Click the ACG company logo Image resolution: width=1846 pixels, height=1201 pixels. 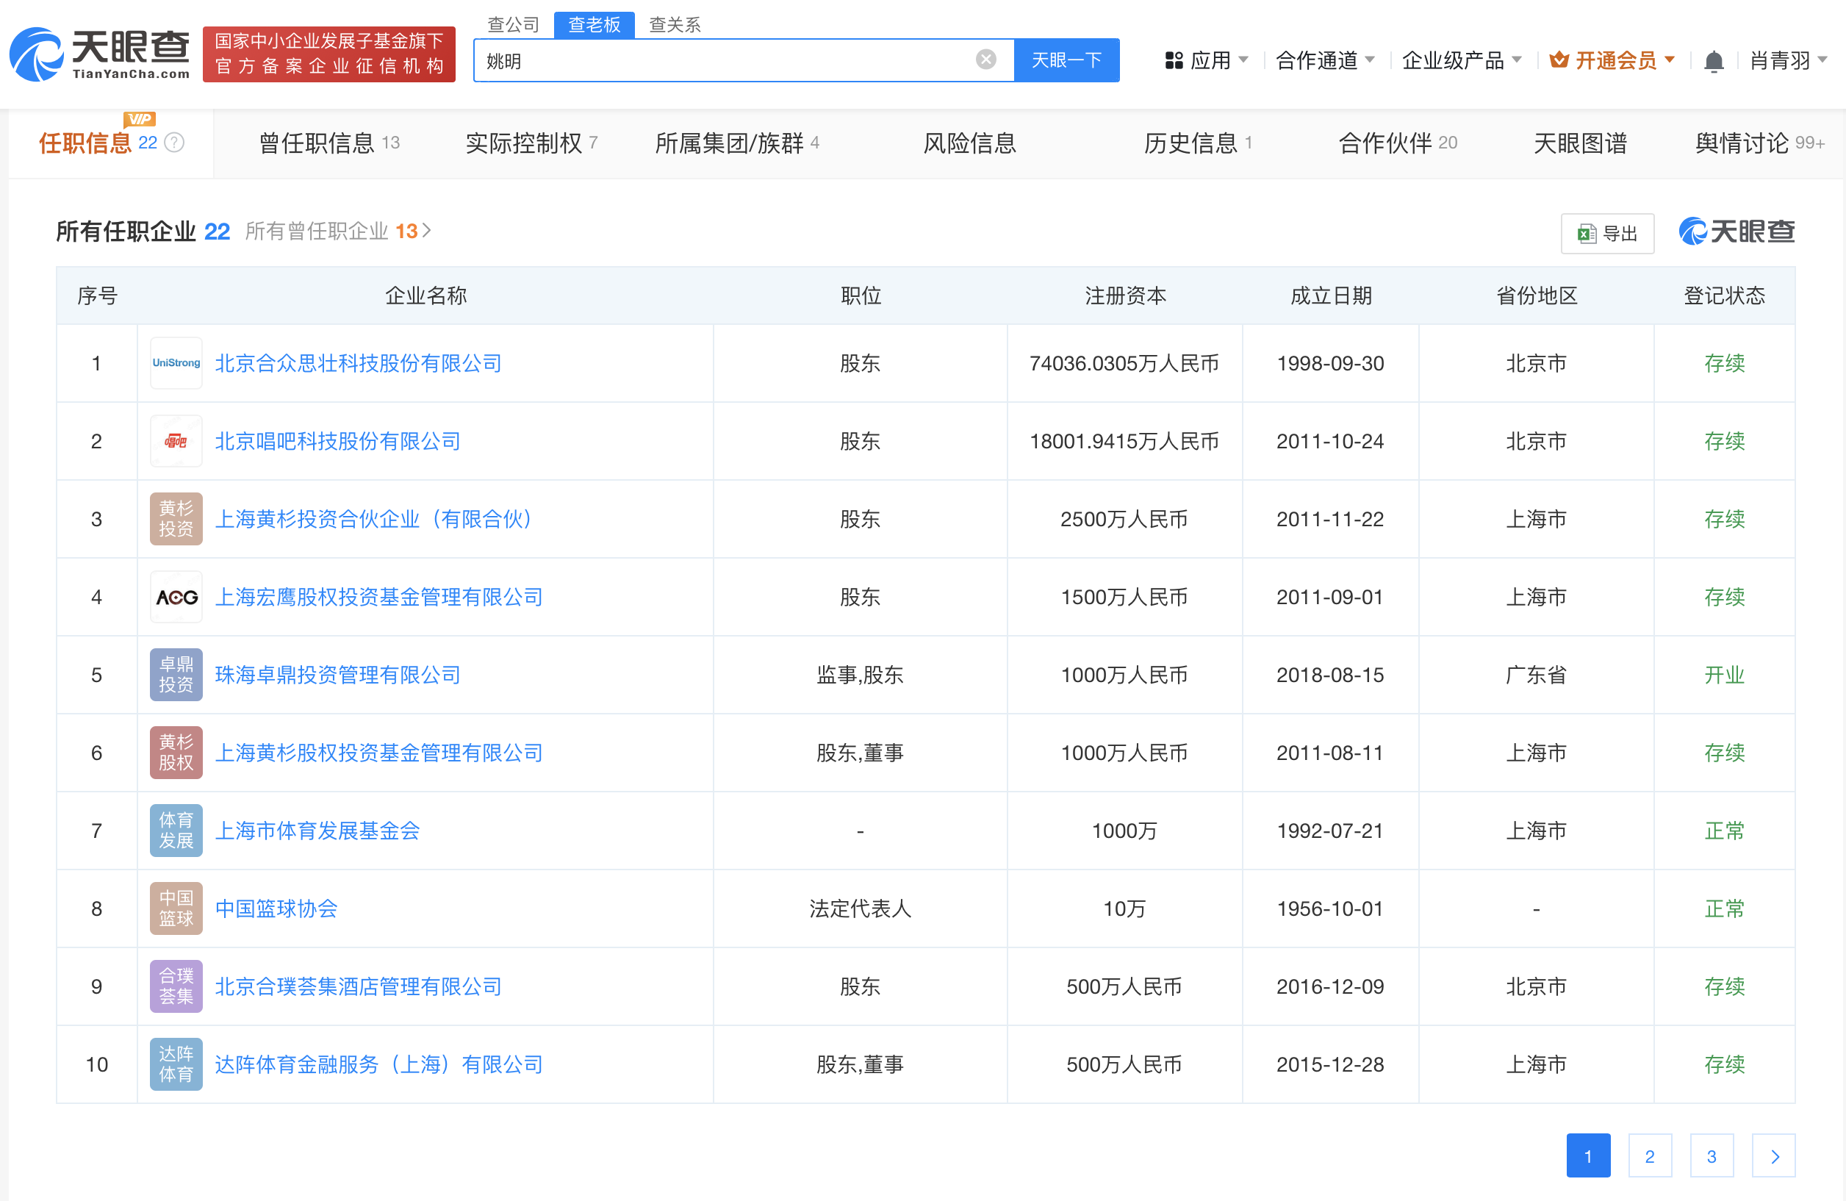pyautogui.click(x=176, y=597)
